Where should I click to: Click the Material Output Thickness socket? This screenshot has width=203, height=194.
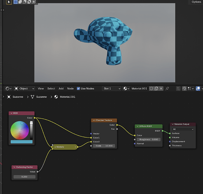coord(170,145)
